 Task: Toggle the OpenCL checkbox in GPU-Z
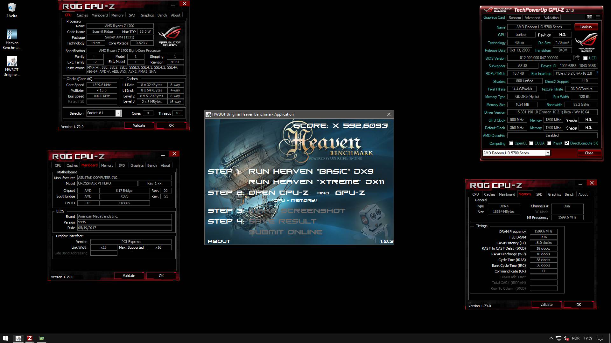coord(511,143)
